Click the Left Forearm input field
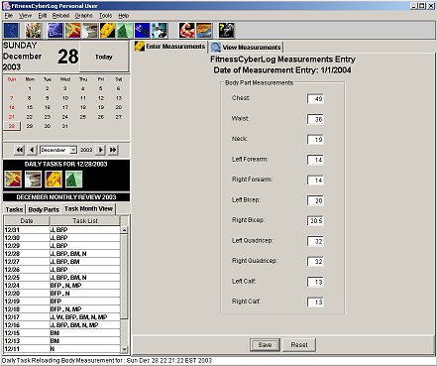 point(315,160)
